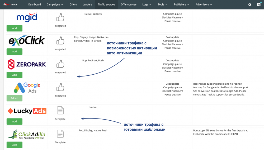Click the LuckyAds logo
The height and width of the screenshot is (150, 264).
pos(27,111)
